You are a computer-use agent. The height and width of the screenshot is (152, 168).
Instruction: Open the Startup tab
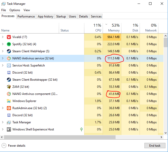61,16
